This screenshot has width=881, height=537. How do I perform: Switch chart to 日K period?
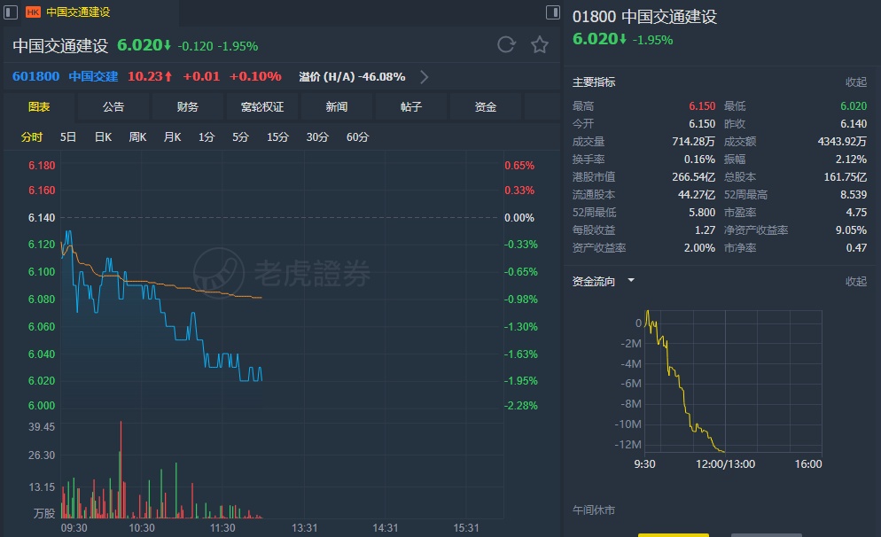coord(103,137)
